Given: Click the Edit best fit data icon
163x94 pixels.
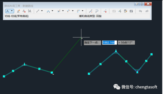Looking at the screenshot, I should (x=114, y=11).
